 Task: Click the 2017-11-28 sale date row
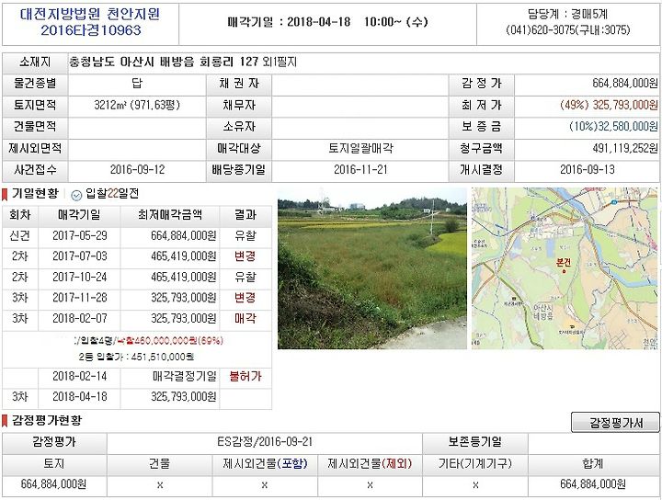pos(137,298)
